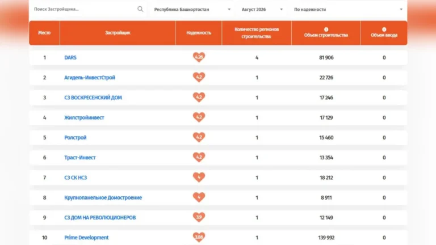436x245 pixels.
Task: Open the Крупнопанельное Домостроение link
Action: (x=103, y=197)
